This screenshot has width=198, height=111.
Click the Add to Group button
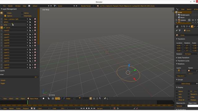[186, 84]
